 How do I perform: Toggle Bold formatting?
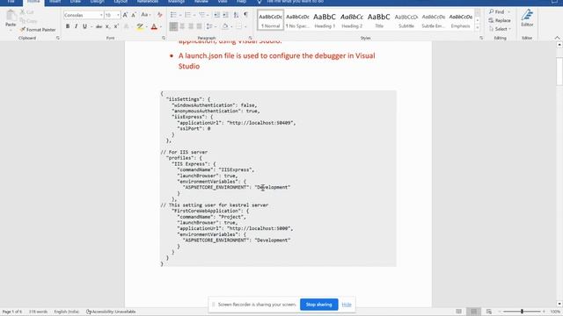tap(68, 26)
